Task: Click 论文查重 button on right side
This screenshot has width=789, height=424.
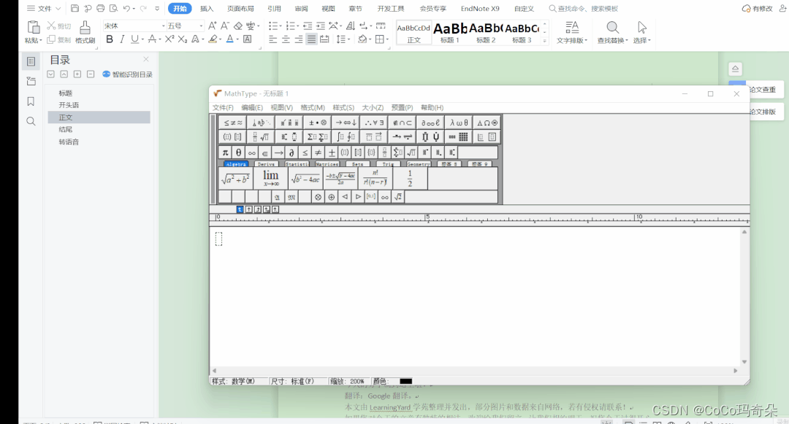Action: [x=763, y=90]
